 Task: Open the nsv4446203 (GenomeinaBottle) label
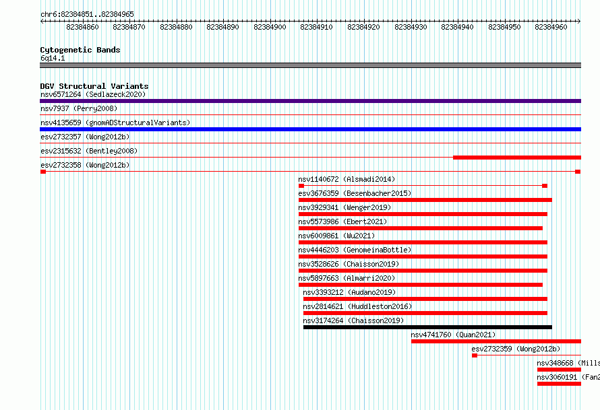pos(355,250)
